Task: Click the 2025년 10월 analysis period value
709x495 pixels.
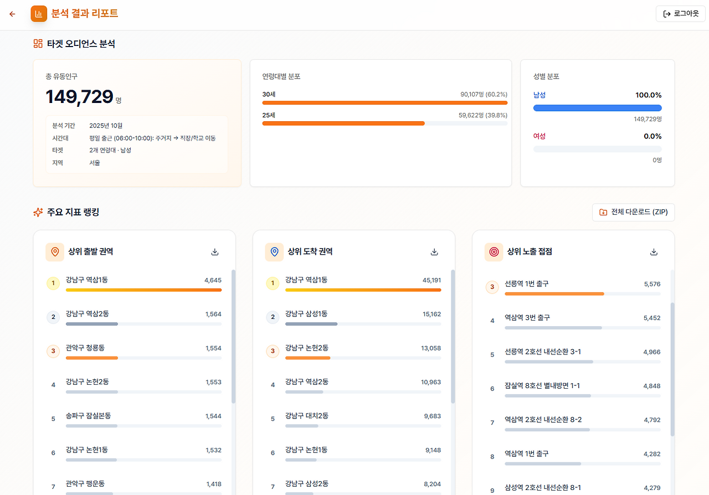Action: tap(106, 126)
